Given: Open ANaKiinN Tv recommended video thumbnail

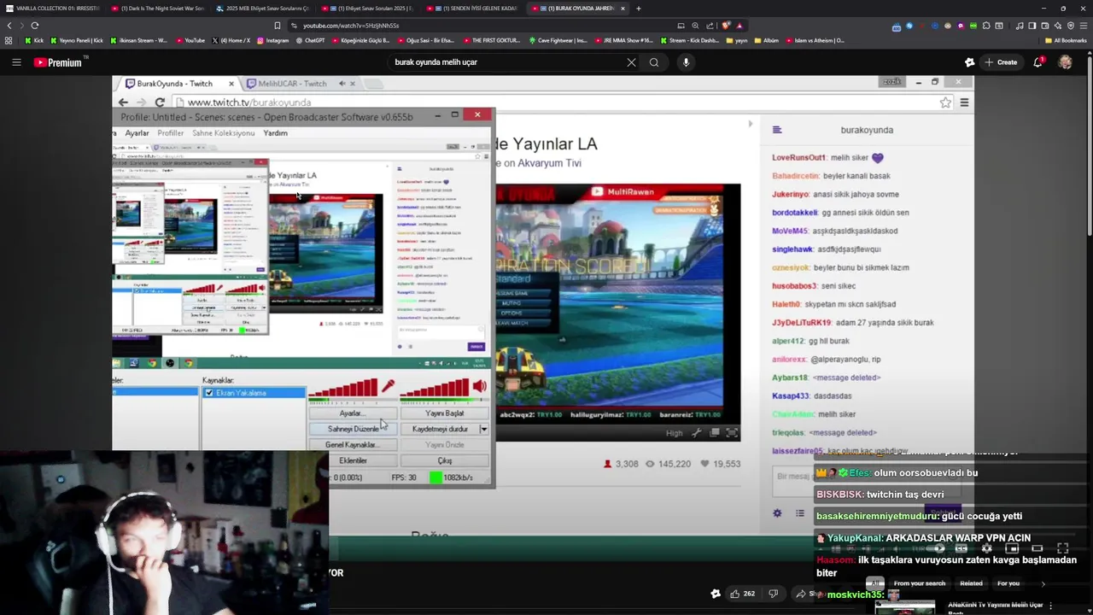Looking at the screenshot, I should [905, 608].
